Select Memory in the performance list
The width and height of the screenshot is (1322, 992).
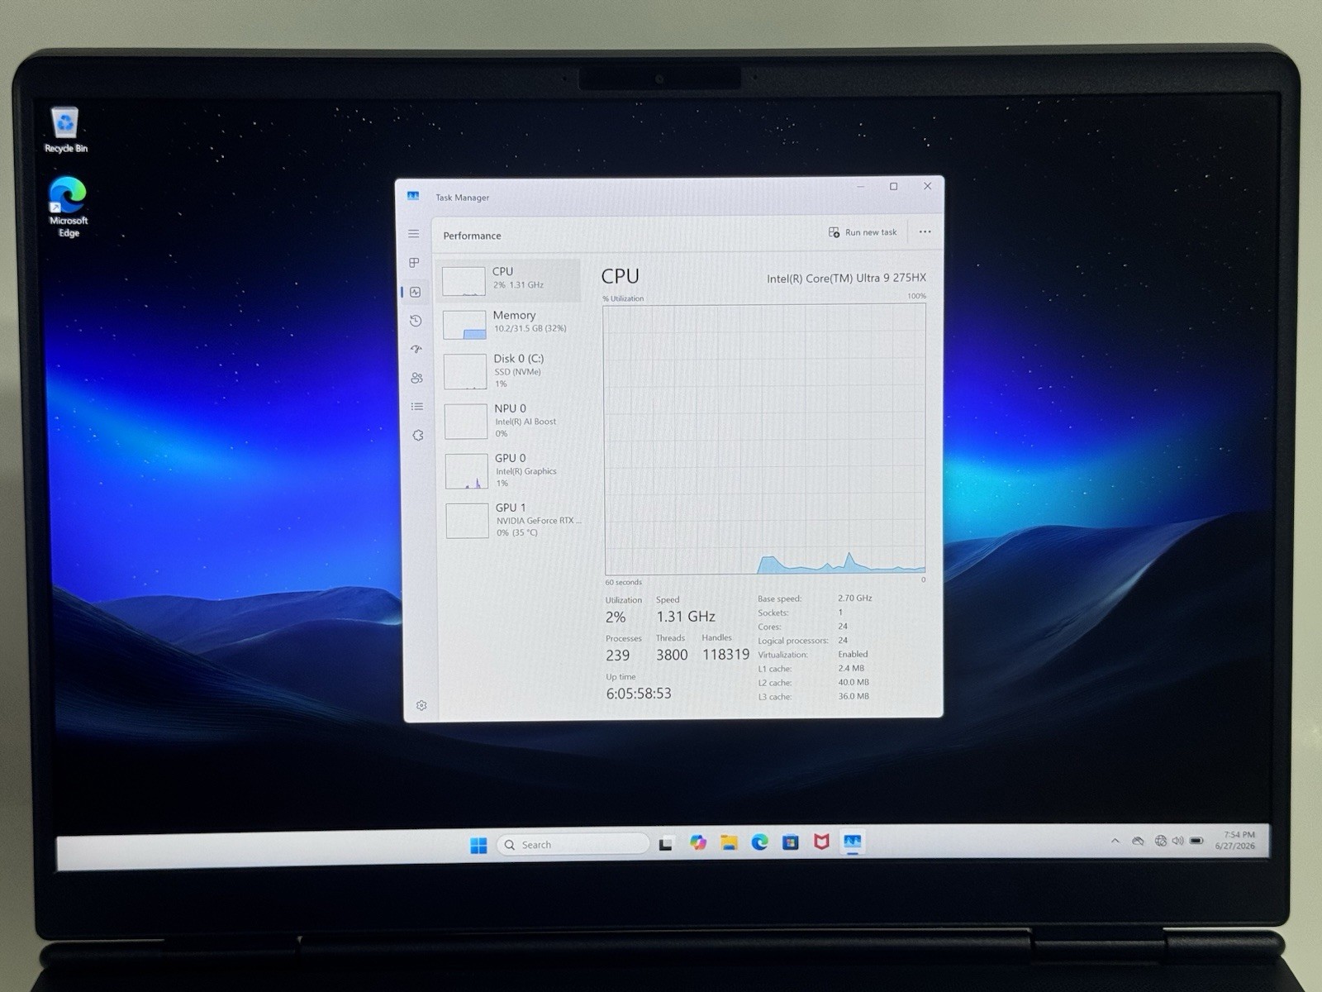(x=511, y=323)
